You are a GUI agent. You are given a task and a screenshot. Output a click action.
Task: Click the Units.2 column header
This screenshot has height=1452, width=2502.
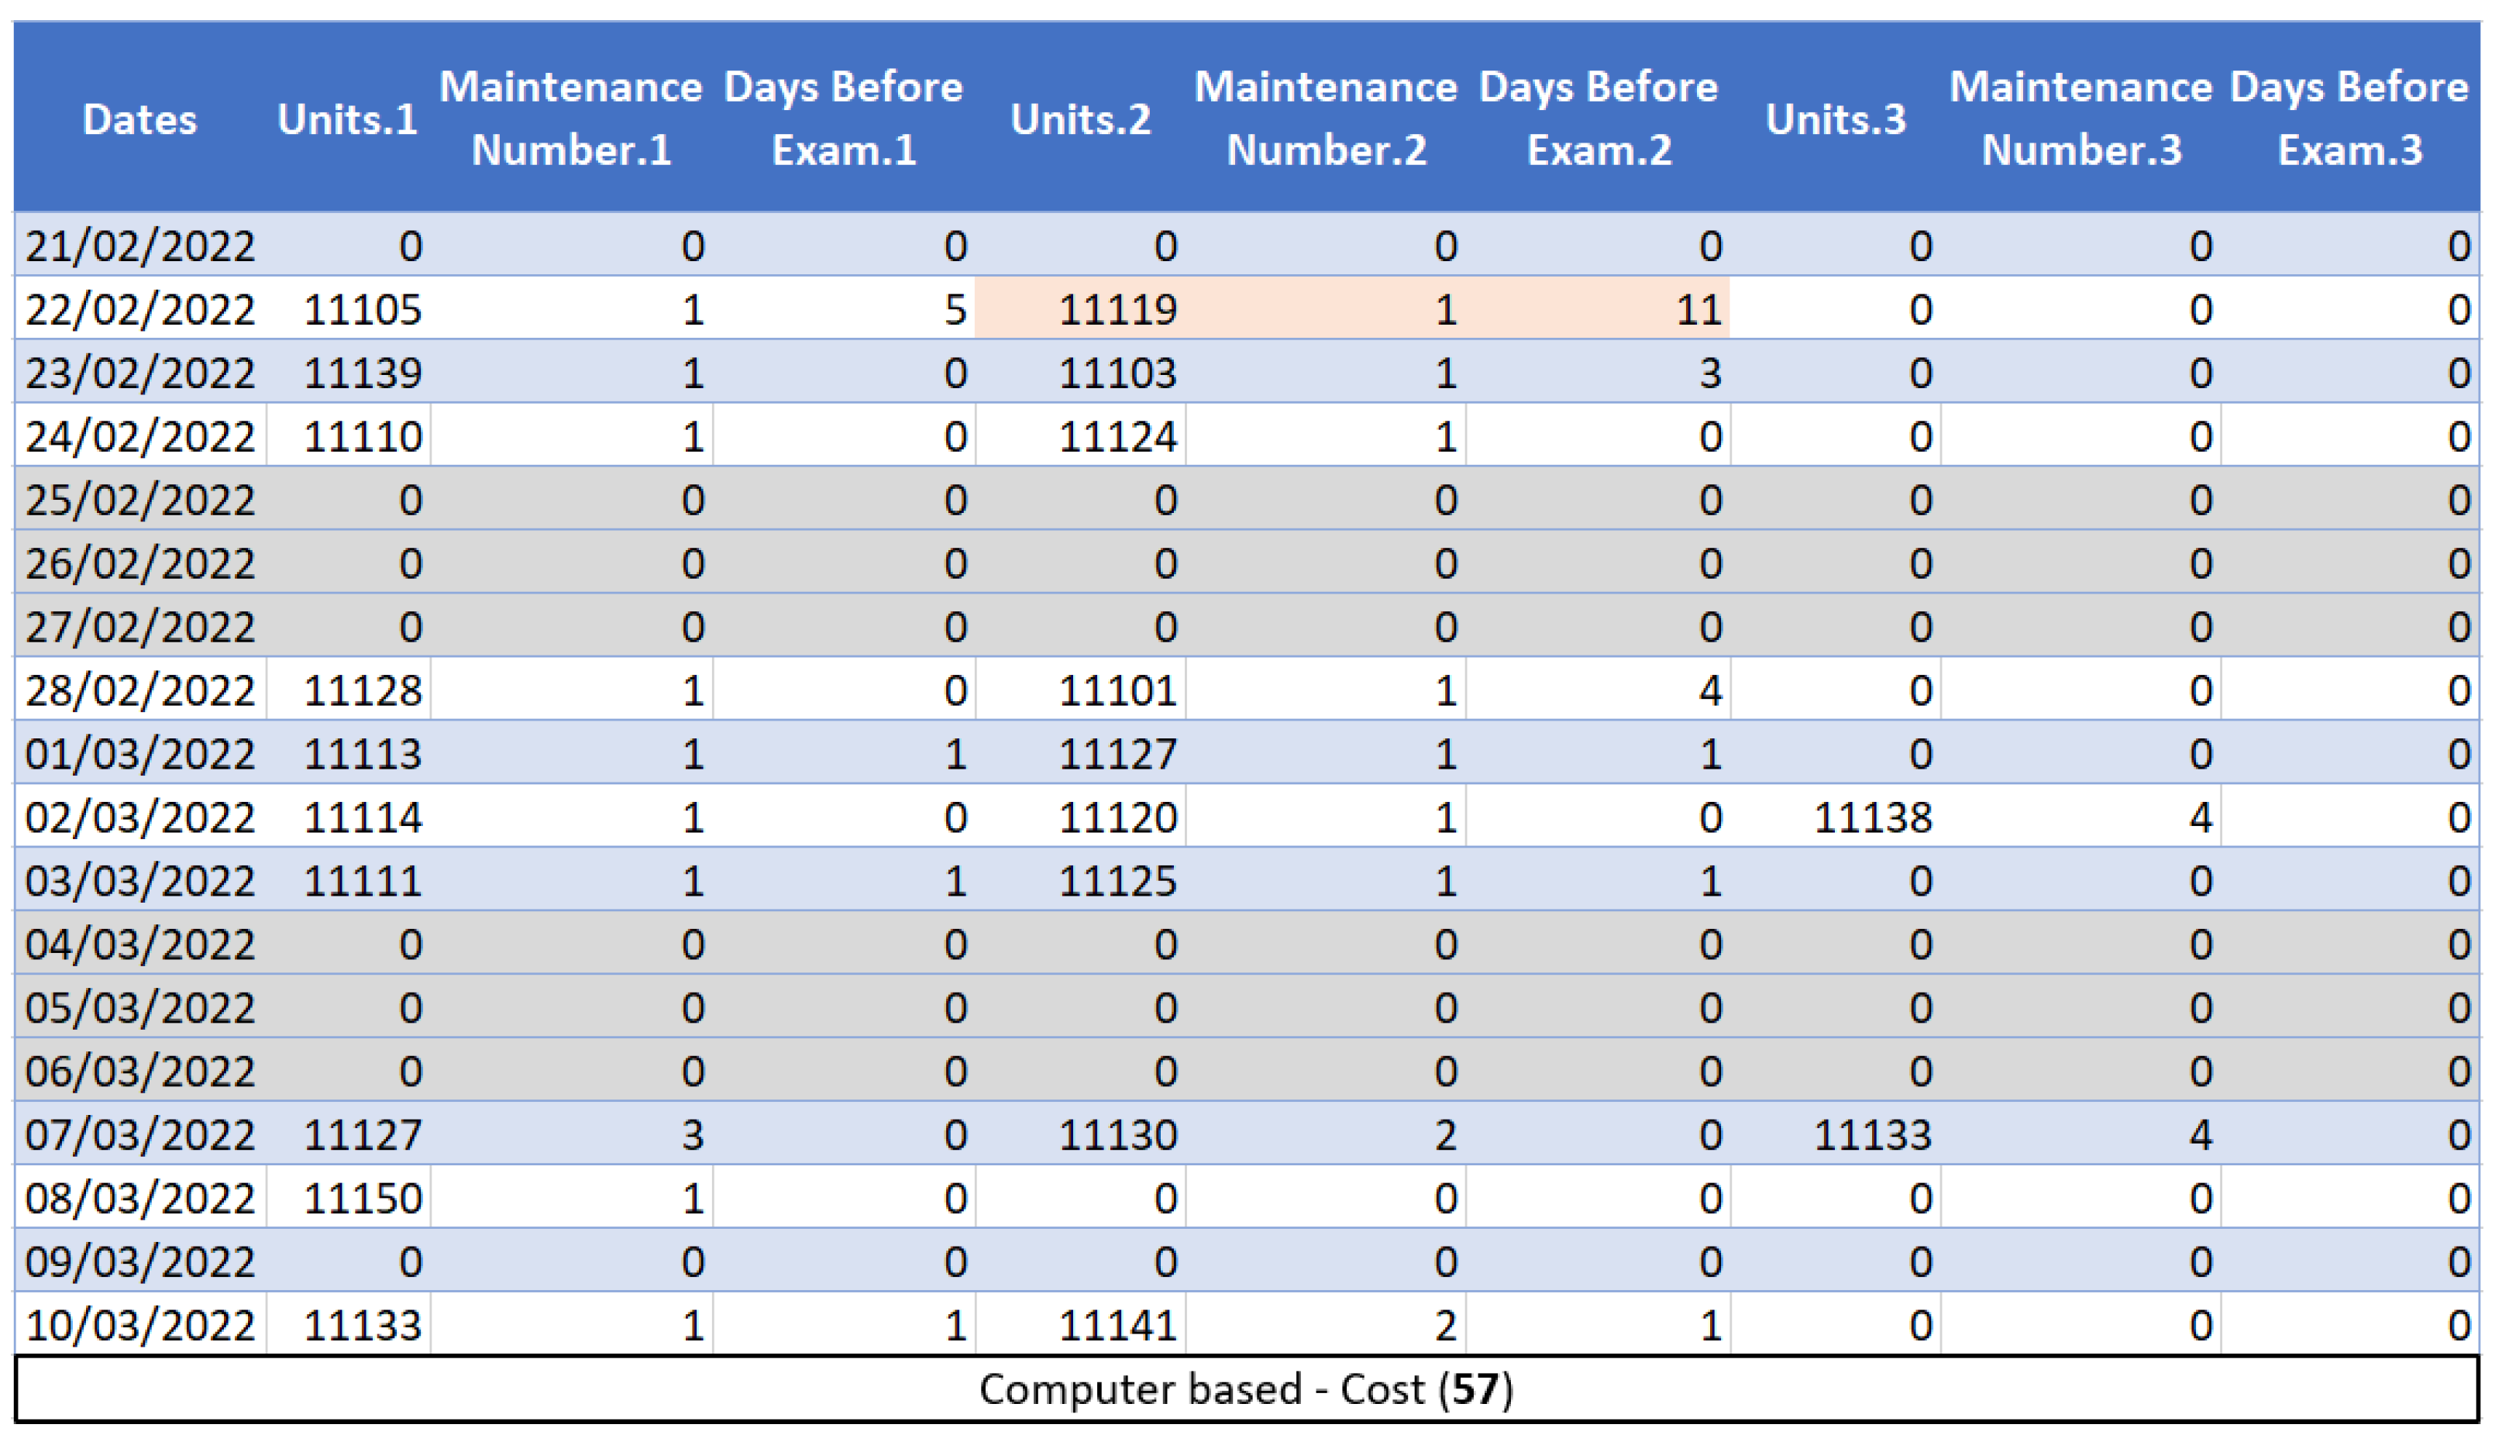point(1080,119)
